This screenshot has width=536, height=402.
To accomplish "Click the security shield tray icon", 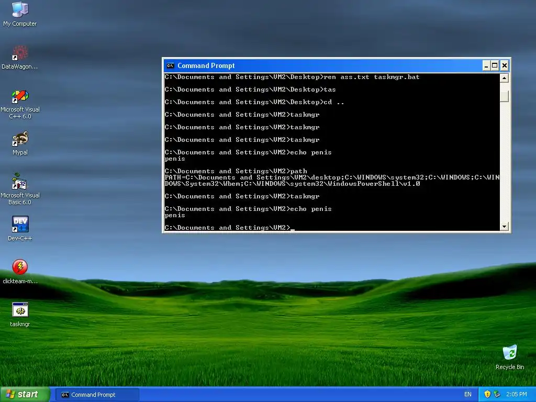I will pos(487,394).
